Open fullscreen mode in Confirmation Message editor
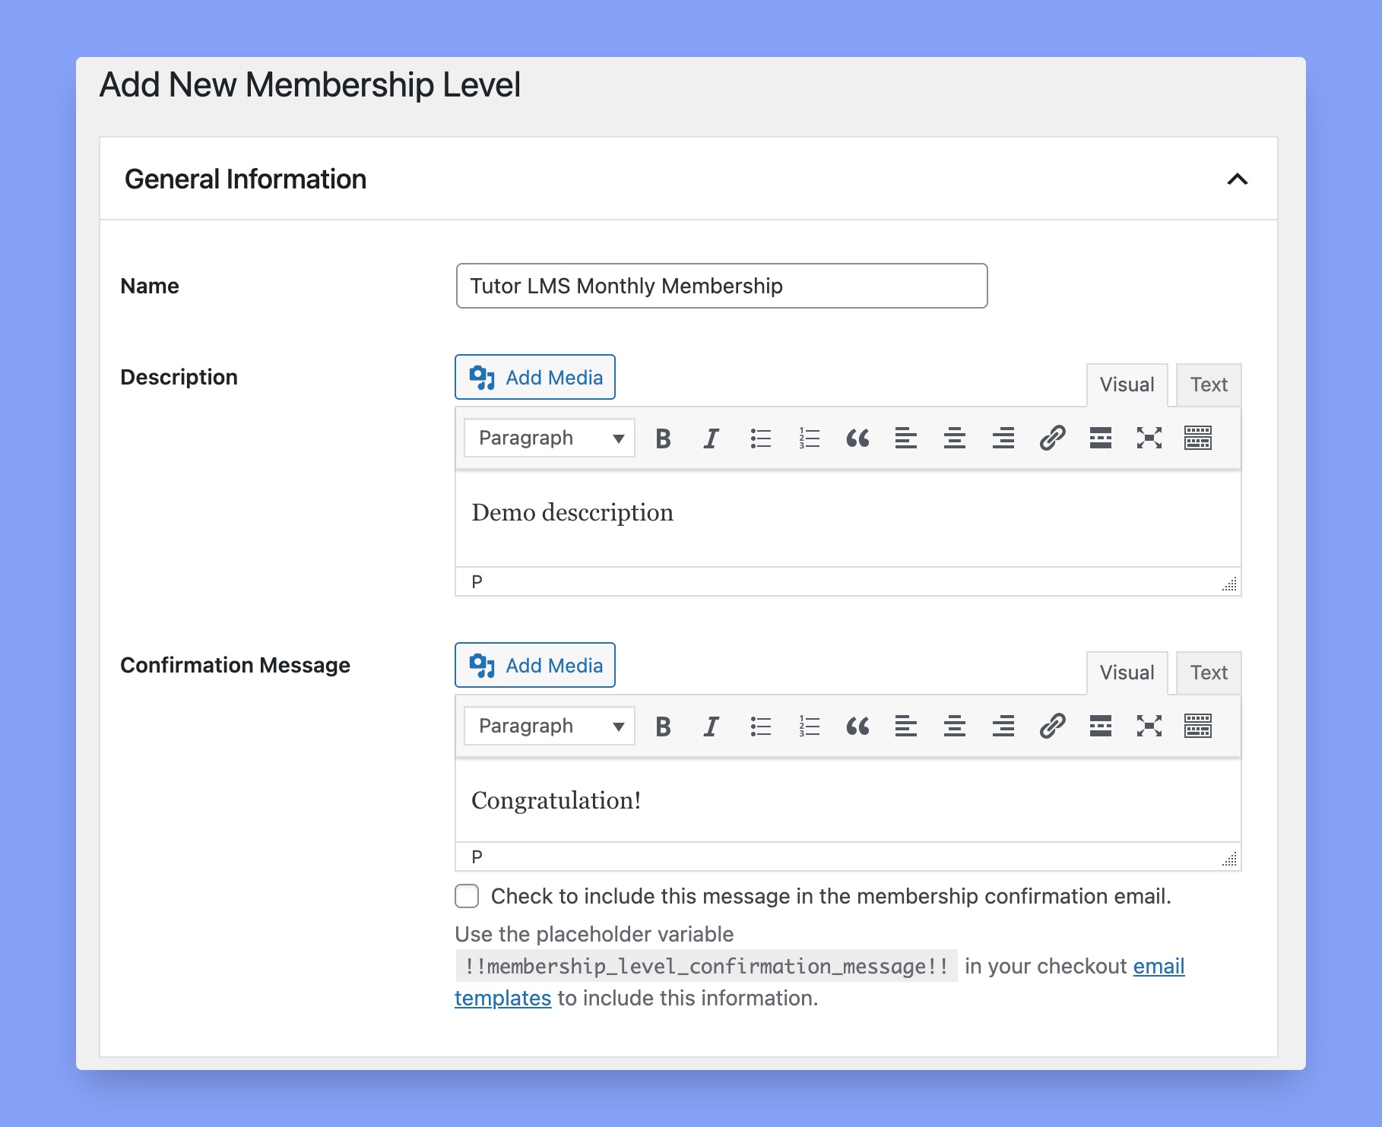 pyautogui.click(x=1149, y=727)
